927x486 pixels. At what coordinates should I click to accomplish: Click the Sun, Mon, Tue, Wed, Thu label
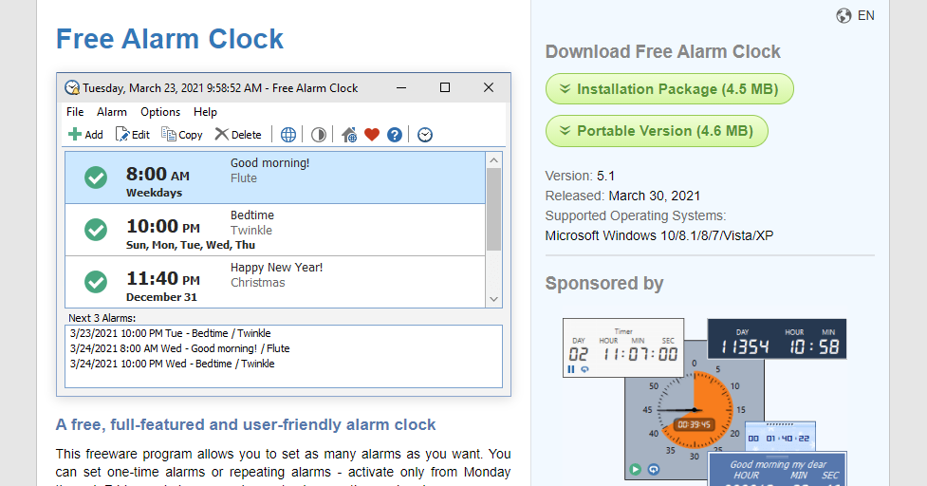pyautogui.click(x=191, y=245)
